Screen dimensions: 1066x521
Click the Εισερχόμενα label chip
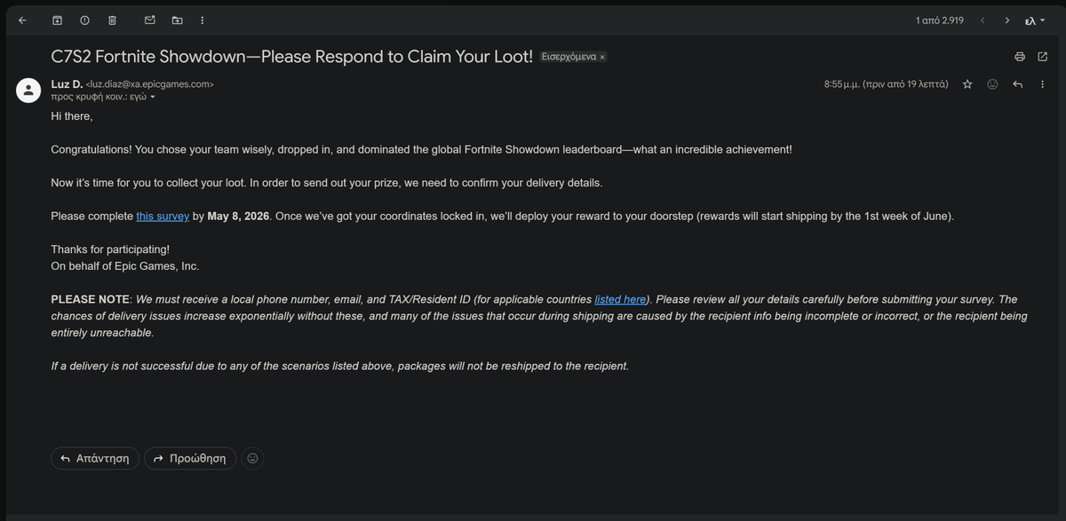pyautogui.click(x=569, y=57)
